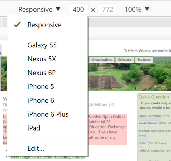Open the 100% zoom dropdown
Viewport: 171px width, 161px height.
[137, 9]
